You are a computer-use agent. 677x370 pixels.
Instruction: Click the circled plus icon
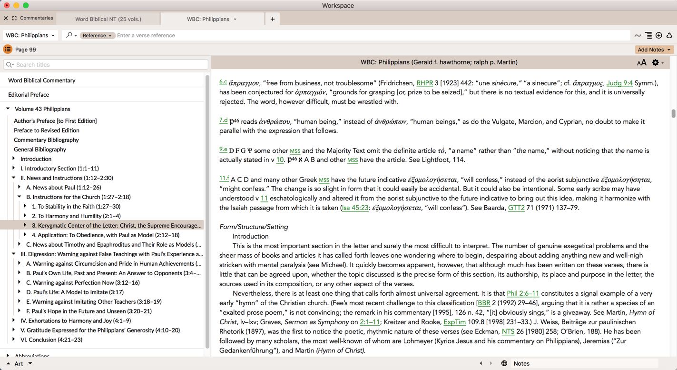click(x=659, y=35)
